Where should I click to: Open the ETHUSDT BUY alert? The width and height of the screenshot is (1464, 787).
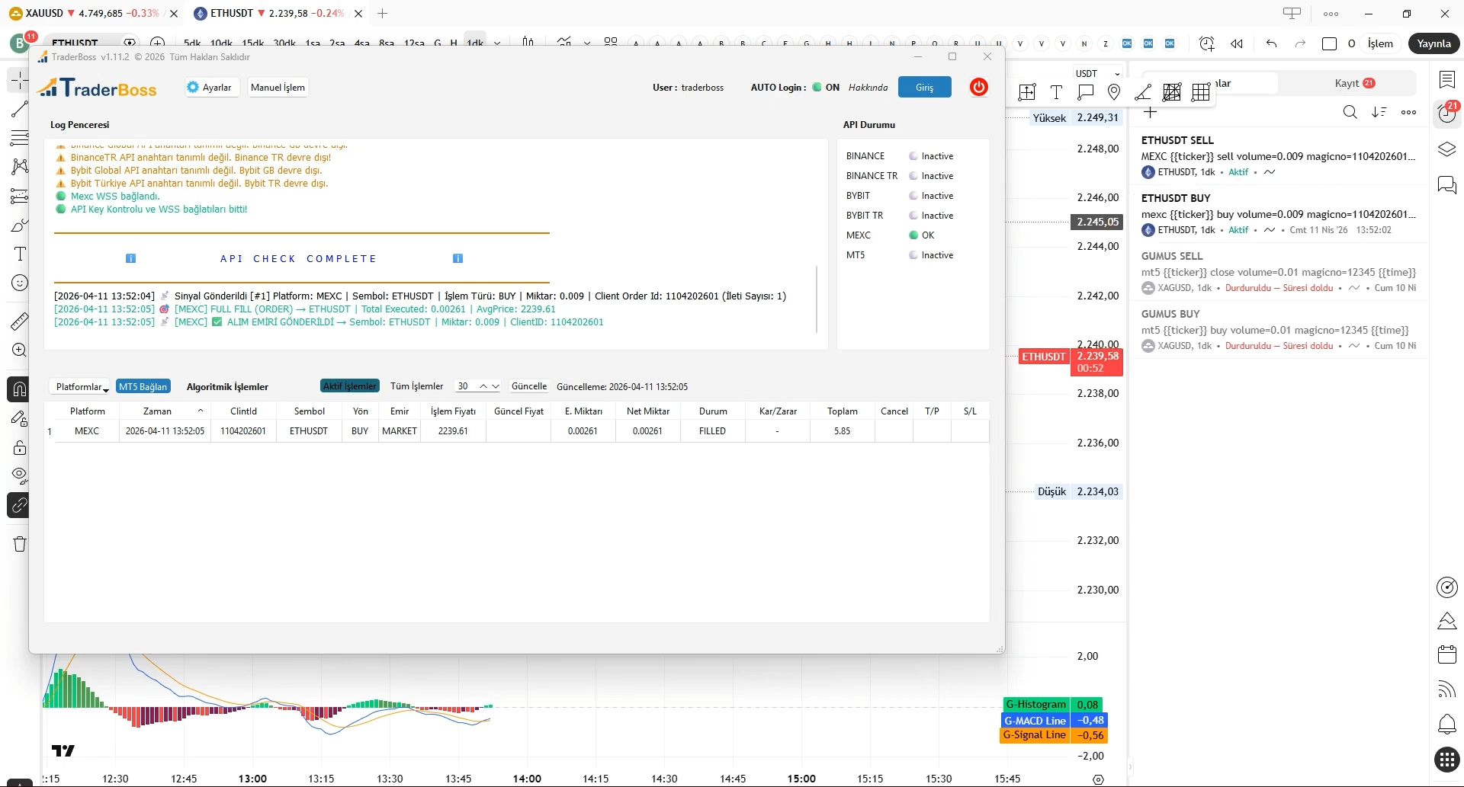(x=1279, y=213)
